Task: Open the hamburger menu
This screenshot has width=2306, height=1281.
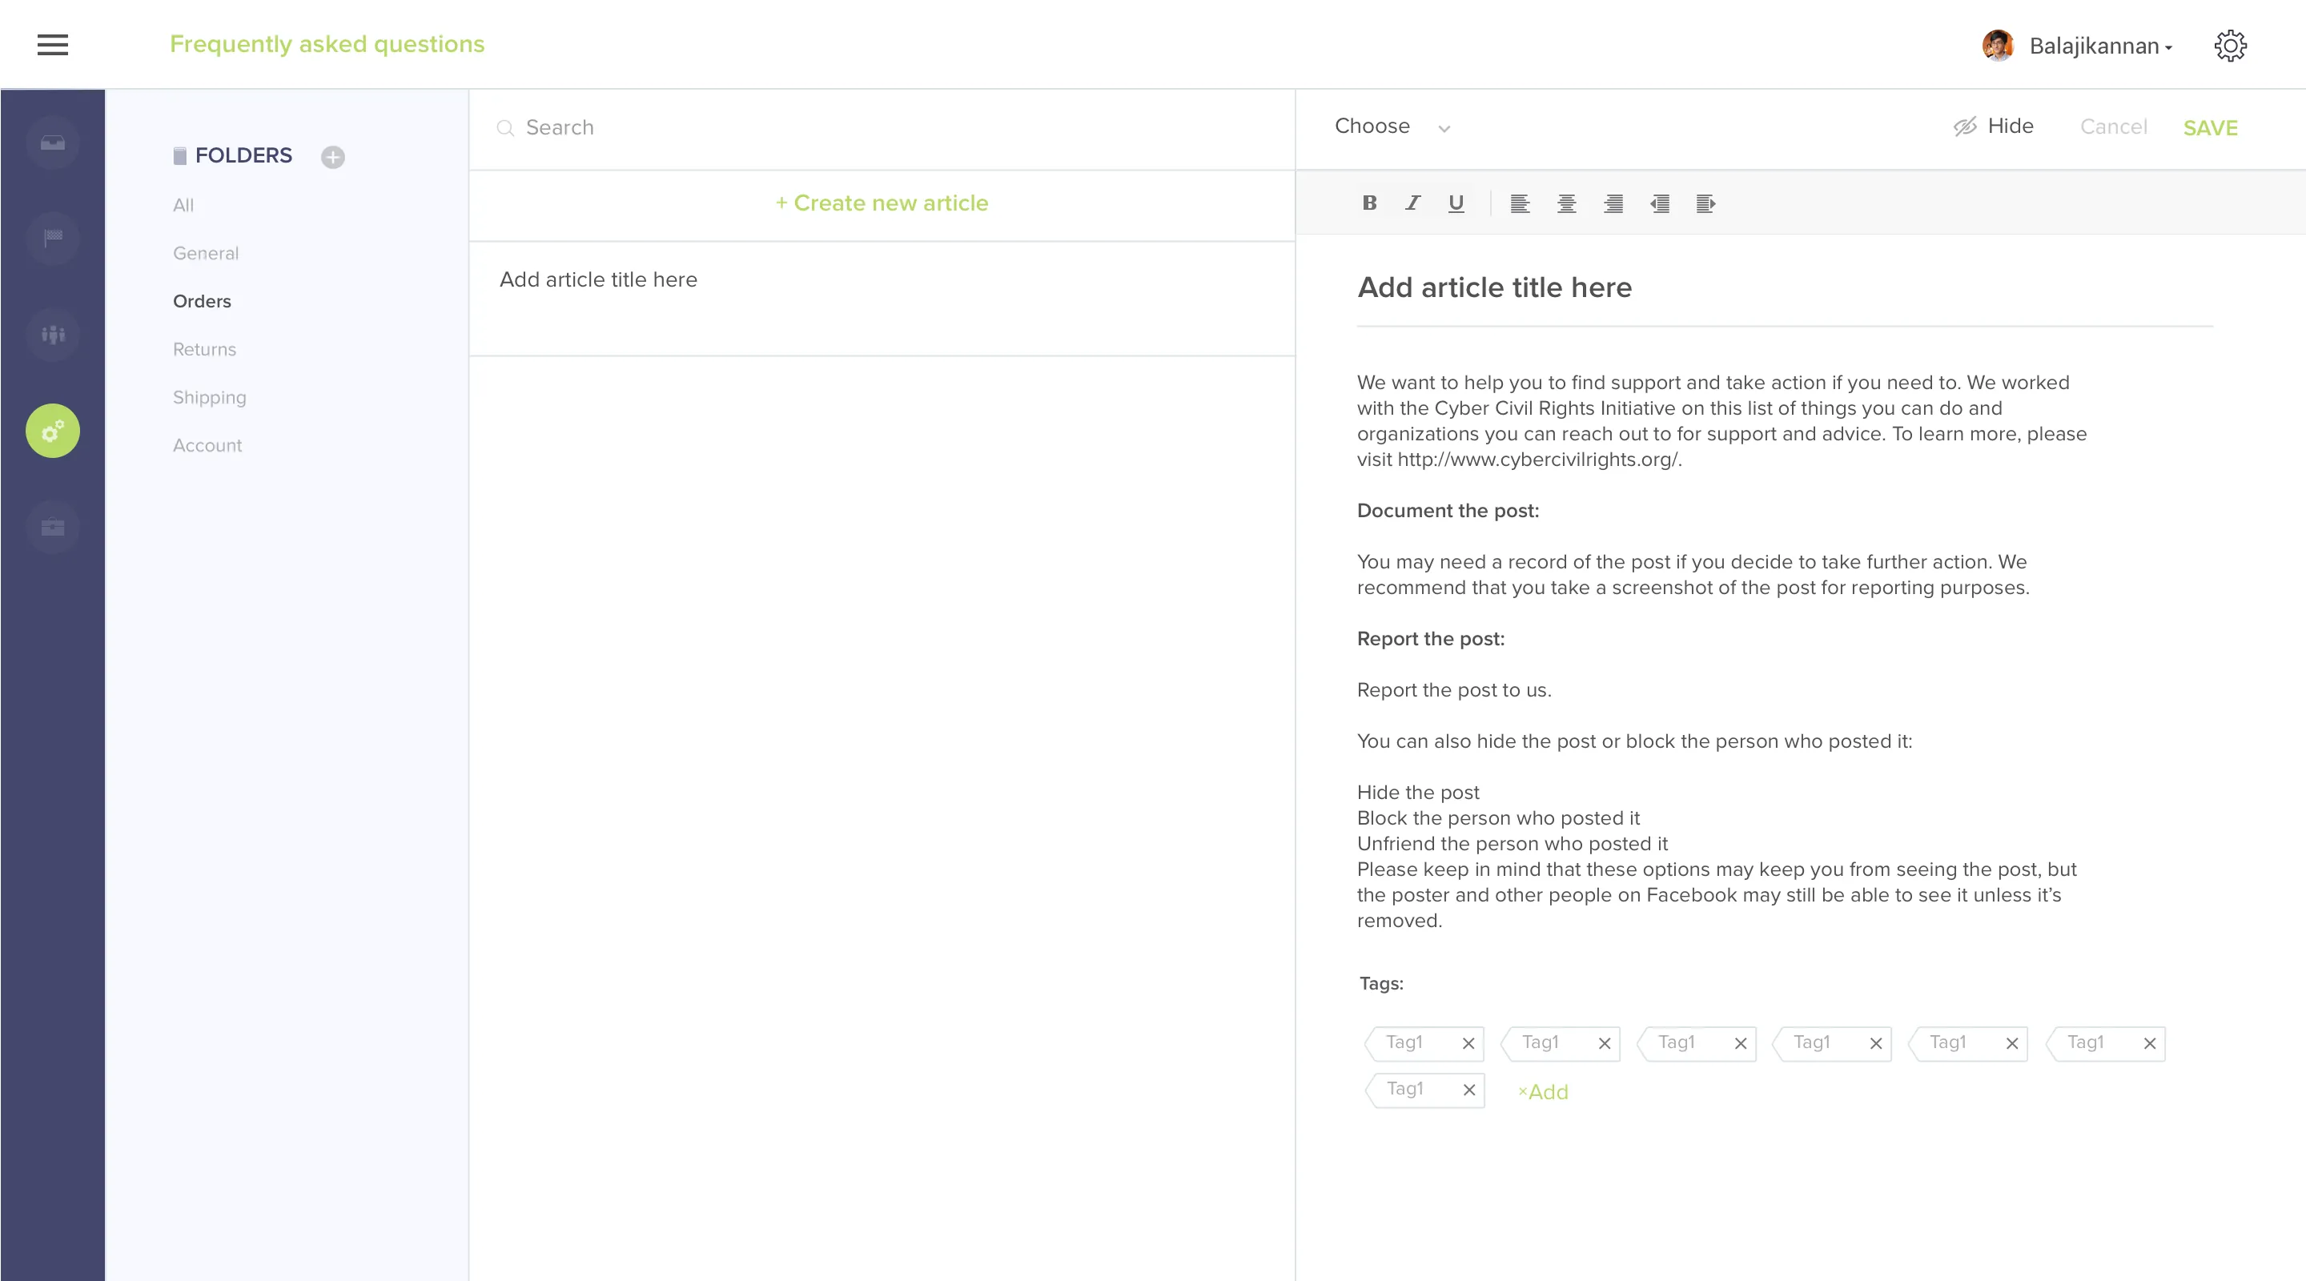Action: pos(52,44)
